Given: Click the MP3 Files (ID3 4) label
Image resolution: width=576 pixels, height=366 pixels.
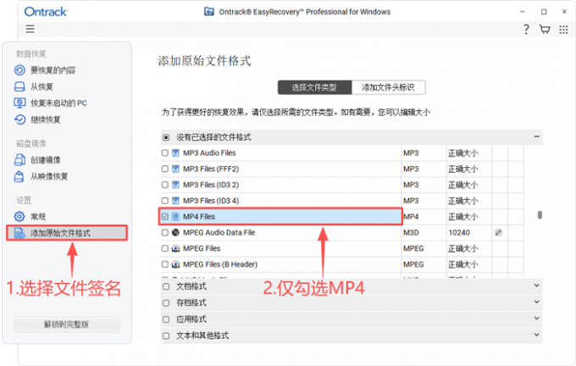Looking at the screenshot, I should (x=211, y=201).
